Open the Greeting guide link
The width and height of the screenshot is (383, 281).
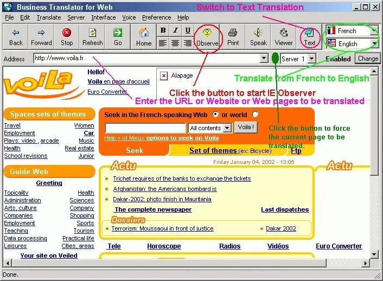(49, 183)
